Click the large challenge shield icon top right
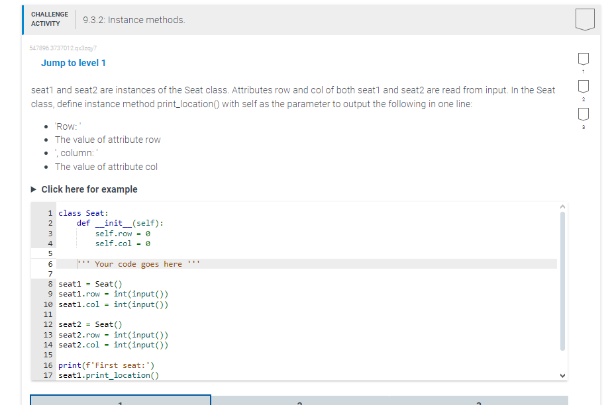Screen dimensions: 612x405 pyautogui.click(x=585, y=21)
